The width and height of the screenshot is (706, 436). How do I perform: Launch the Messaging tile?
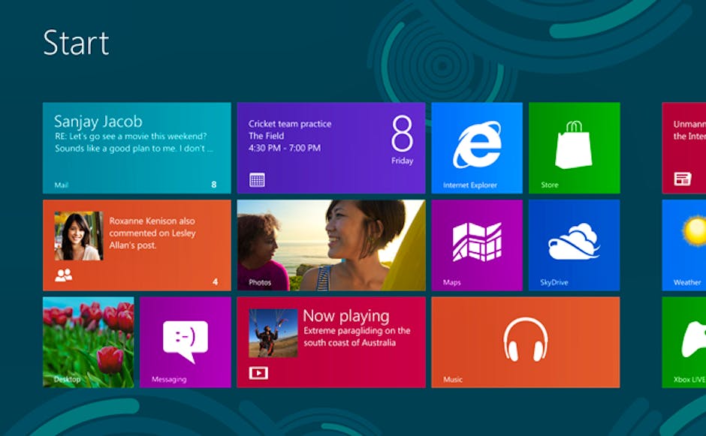pyautogui.click(x=185, y=341)
